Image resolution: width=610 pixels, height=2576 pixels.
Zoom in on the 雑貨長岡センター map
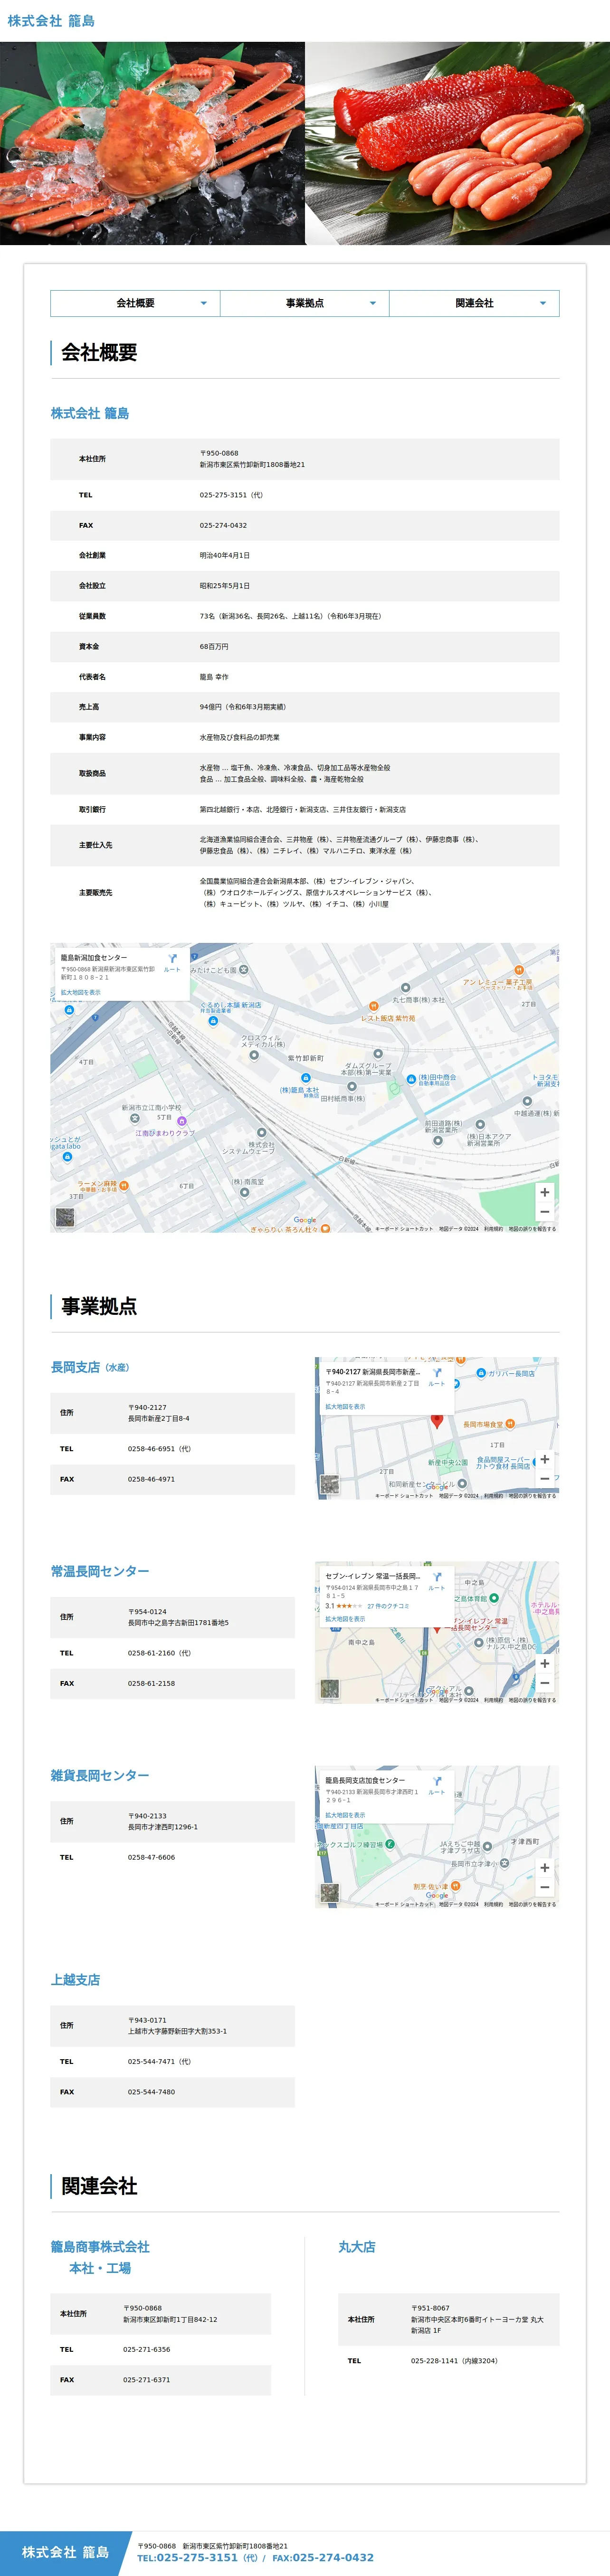(544, 1868)
